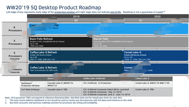Click the underlined 'production window' text
This screenshot has height=107, width=189.
tap(65, 12)
